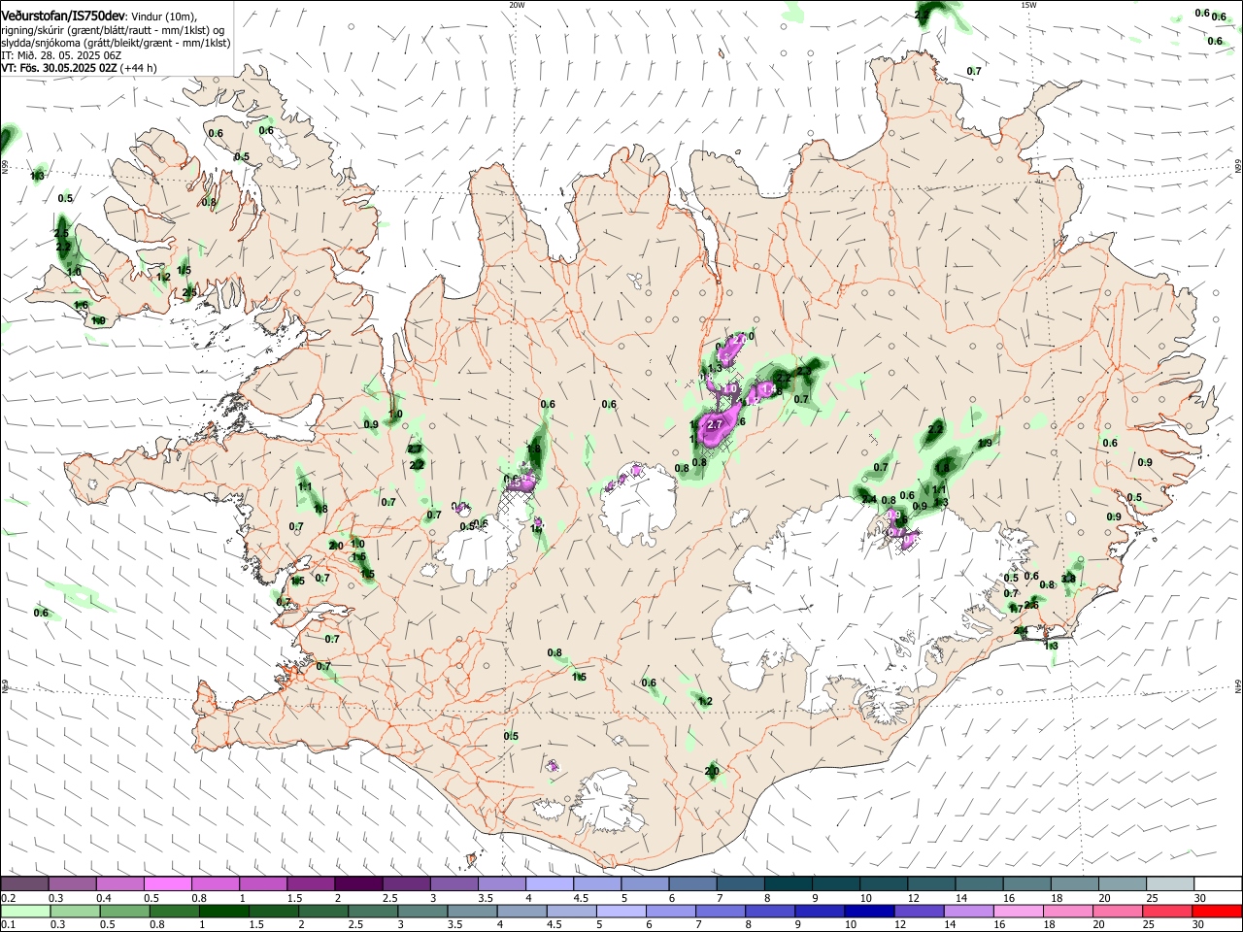Click the lower legend swatch labeled 3.5
The height and width of the screenshot is (932, 1243).
pos(472,911)
